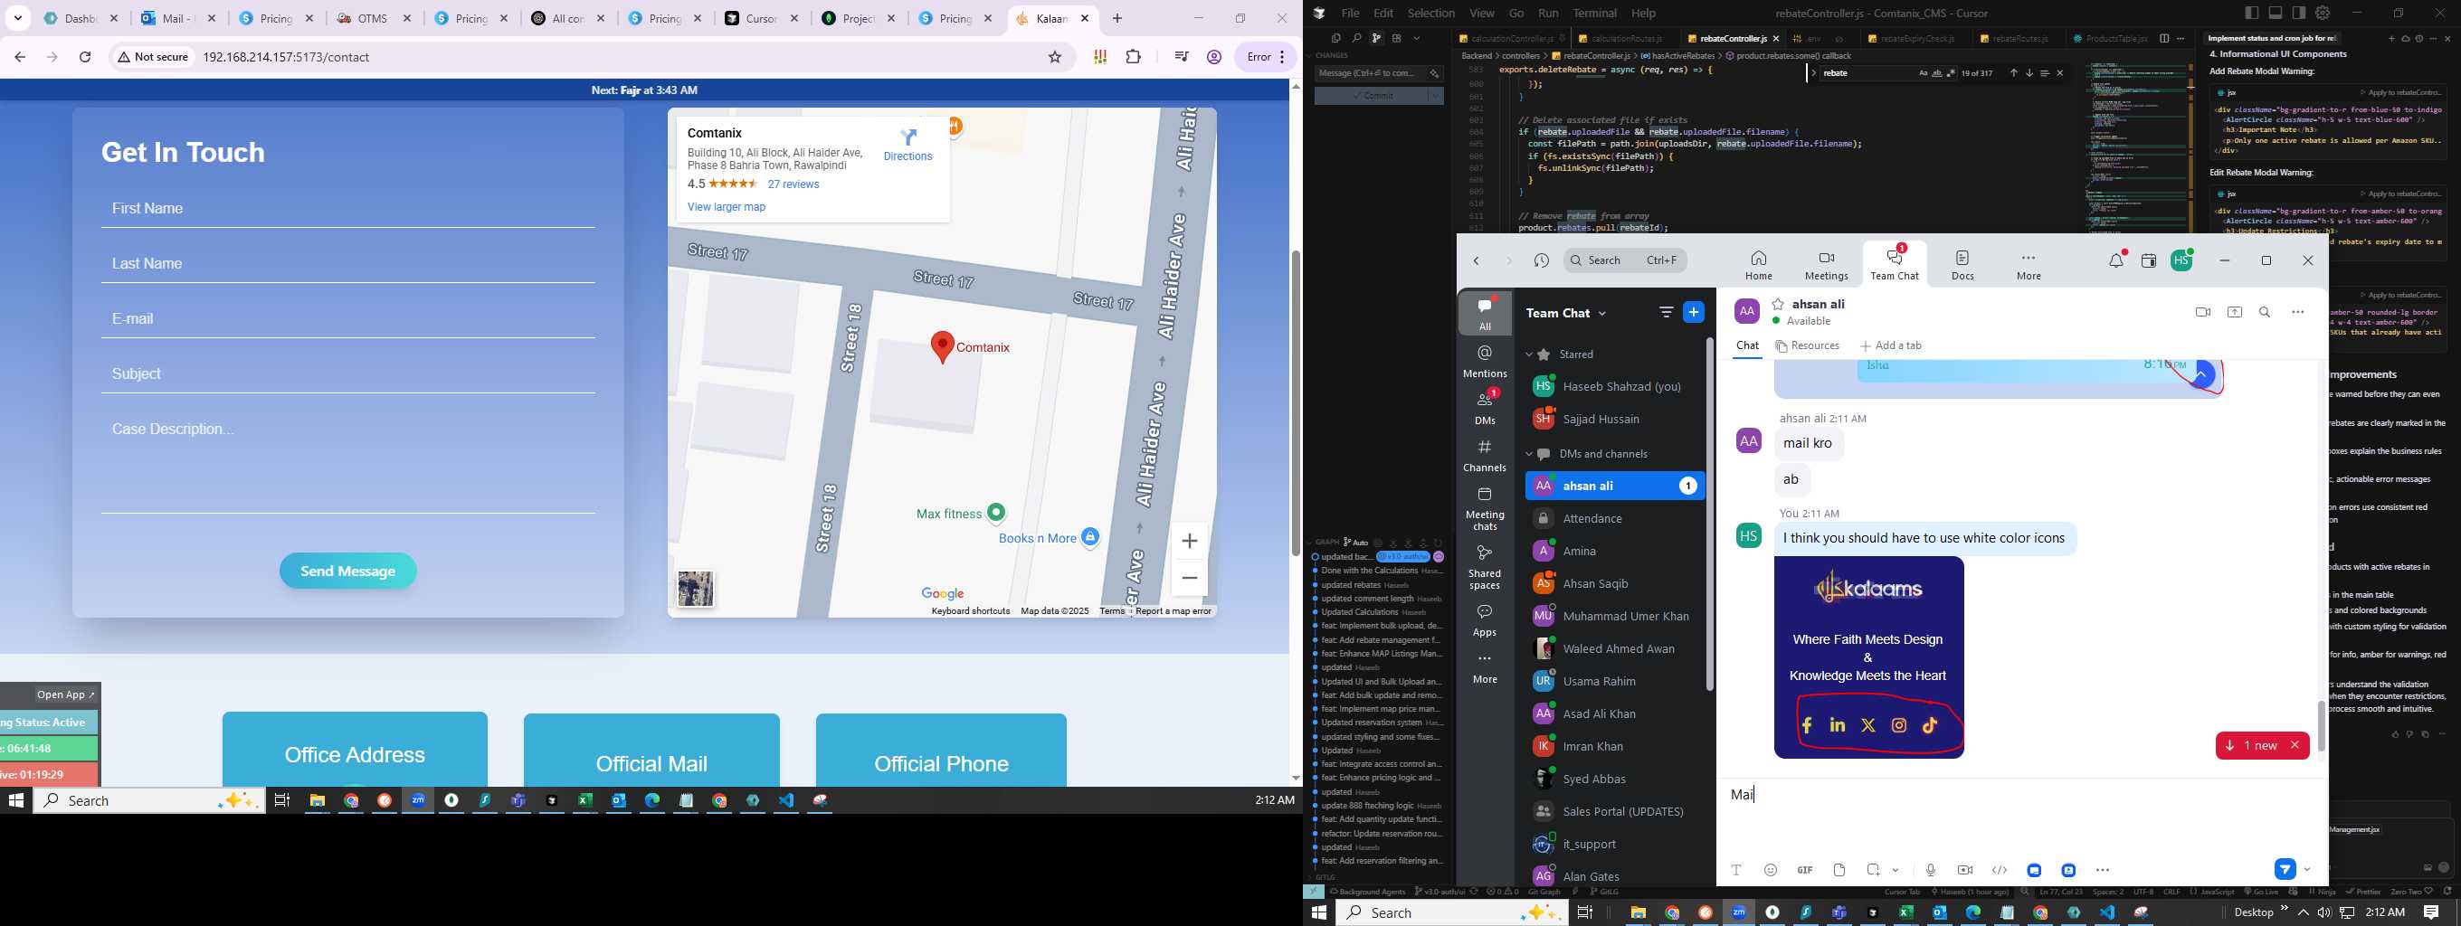Click Directions link on the map card
This screenshot has width=2461, height=926.
tap(907, 145)
